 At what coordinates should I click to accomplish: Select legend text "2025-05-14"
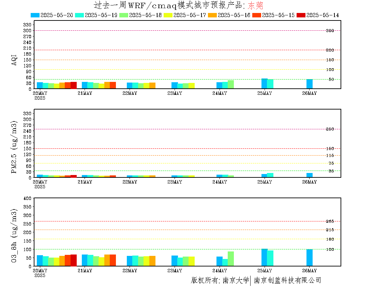coord(322,15)
